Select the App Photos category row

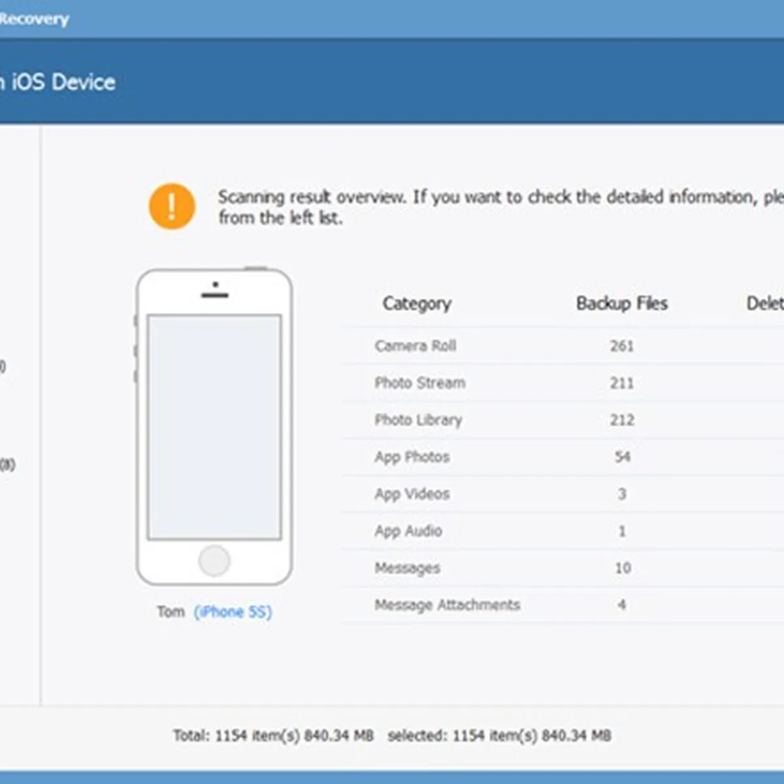563,457
